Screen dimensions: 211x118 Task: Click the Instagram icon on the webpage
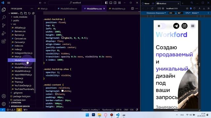pos(185,26)
